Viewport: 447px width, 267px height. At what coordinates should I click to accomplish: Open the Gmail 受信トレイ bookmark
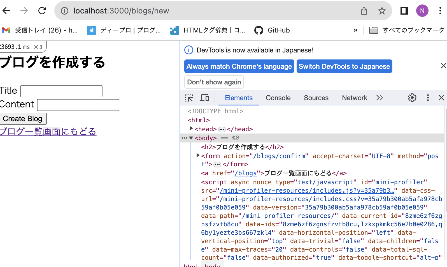(40, 30)
